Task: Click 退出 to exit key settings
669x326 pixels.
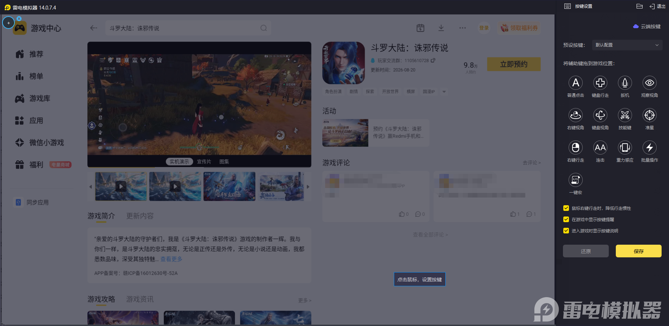Action: (657, 6)
